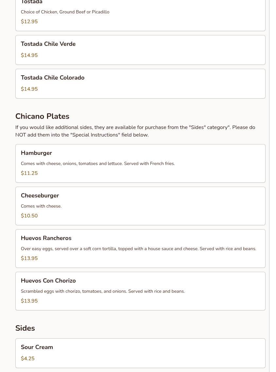Screen dimensions: 276x372
Task: Click the Cheeseburger price of $10.50
Action: [29, 216]
